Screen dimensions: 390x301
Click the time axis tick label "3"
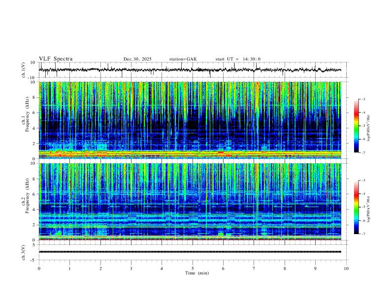point(131,269)
